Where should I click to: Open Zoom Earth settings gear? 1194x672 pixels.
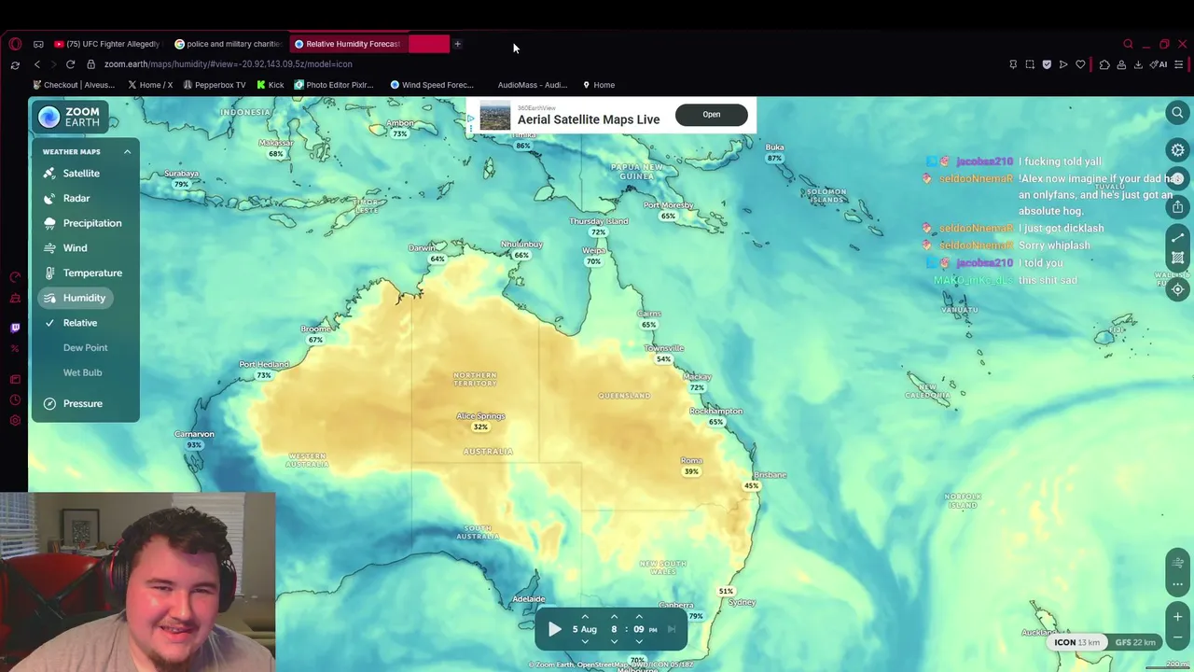tap(1177, 149)
